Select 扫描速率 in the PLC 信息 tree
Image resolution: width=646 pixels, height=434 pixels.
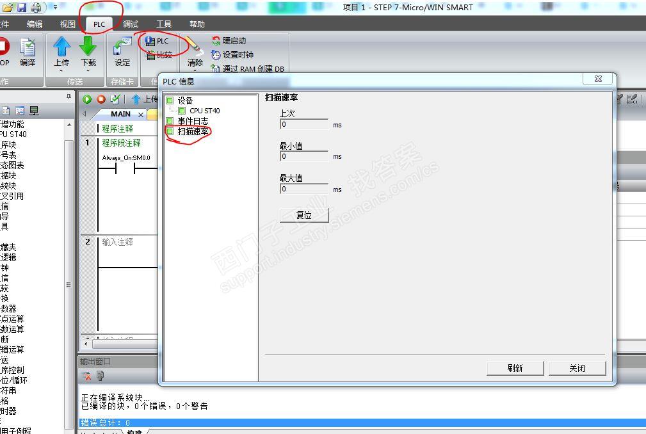[x=193, y=131]
